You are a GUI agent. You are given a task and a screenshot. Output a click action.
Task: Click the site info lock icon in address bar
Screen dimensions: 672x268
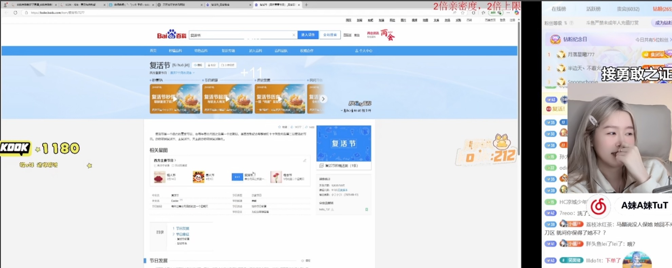[26, 13]
